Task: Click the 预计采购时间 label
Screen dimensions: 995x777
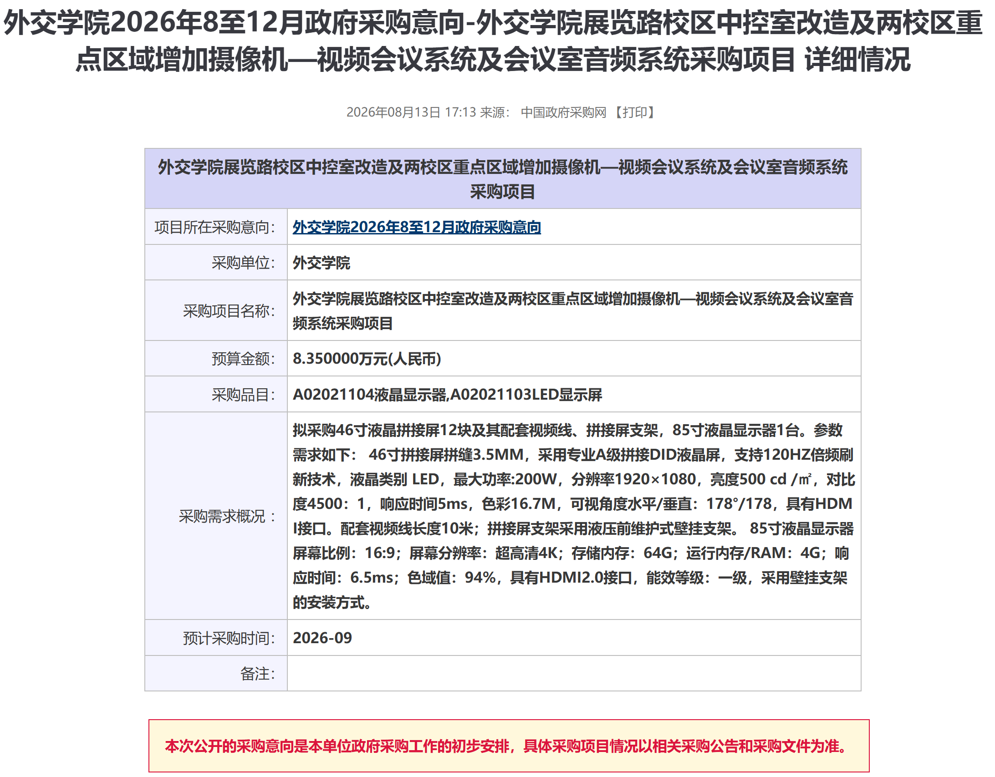Action: coord(229,638)
